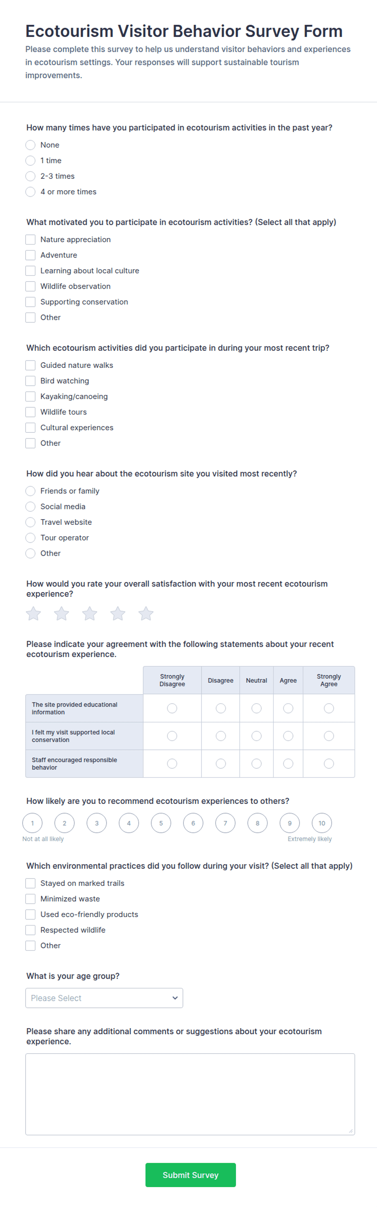Select recommendation score 10
The width and height of the screenshot is (377, 1207).
[322, 823]
